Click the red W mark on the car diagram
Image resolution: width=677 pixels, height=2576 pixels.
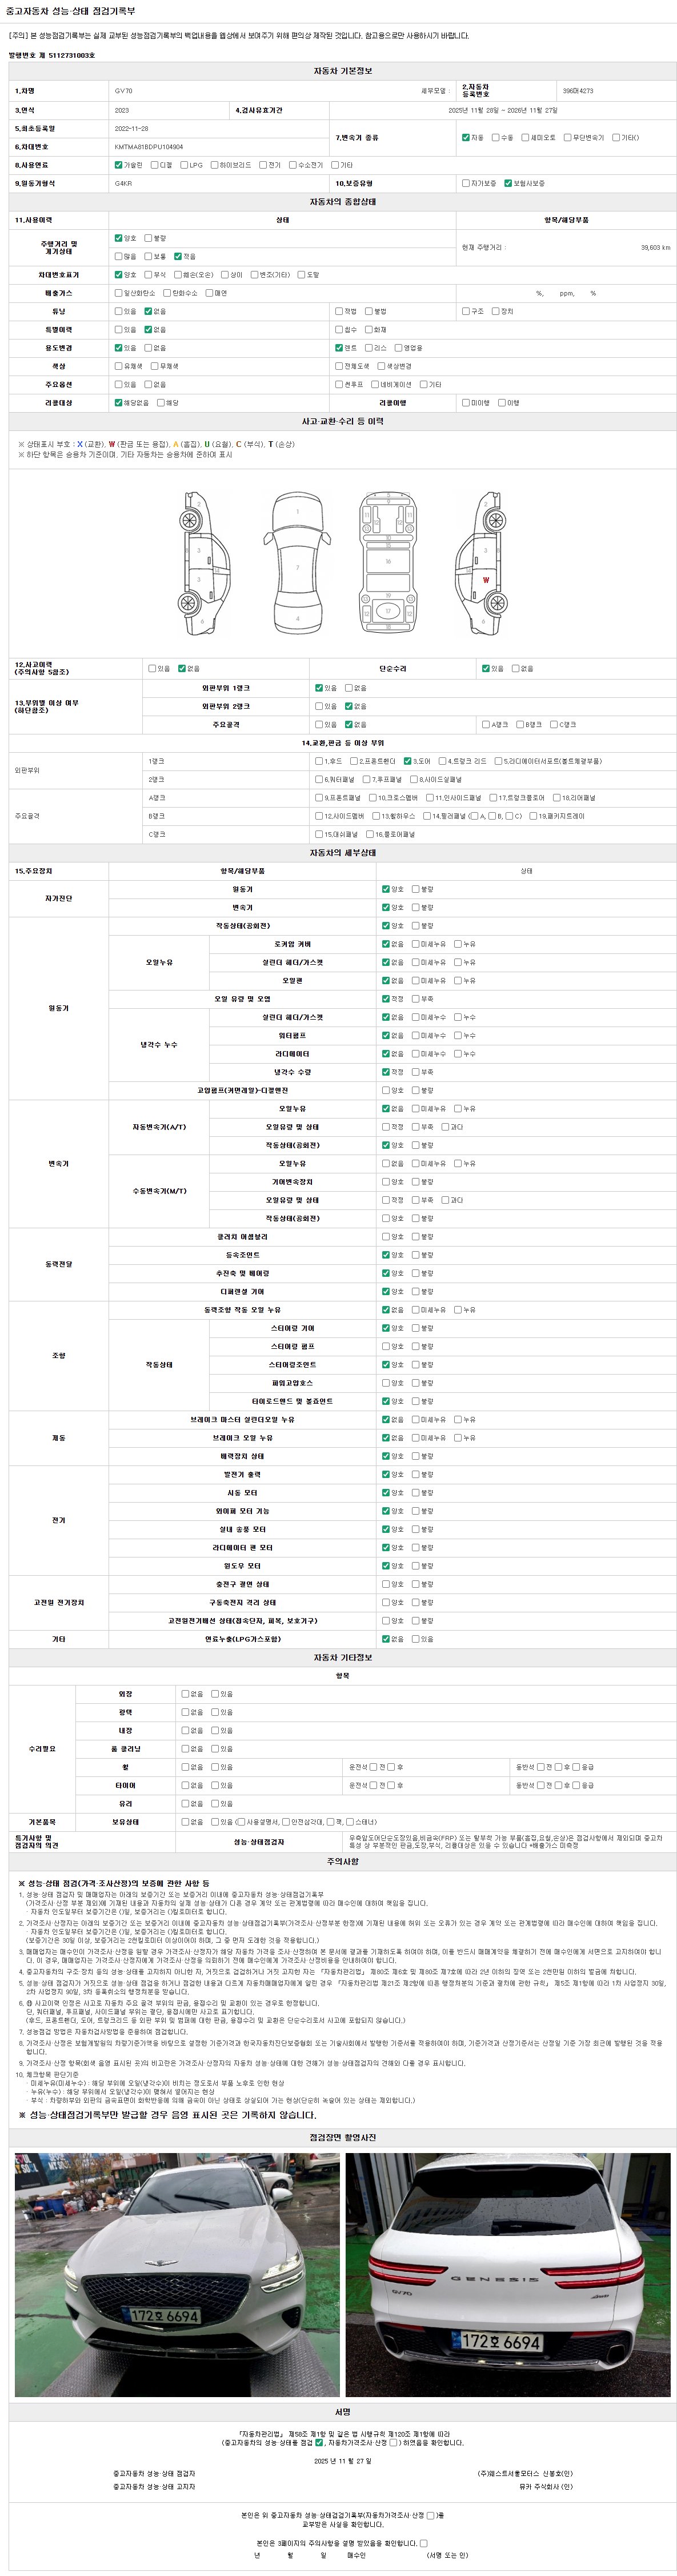[486, 580]
